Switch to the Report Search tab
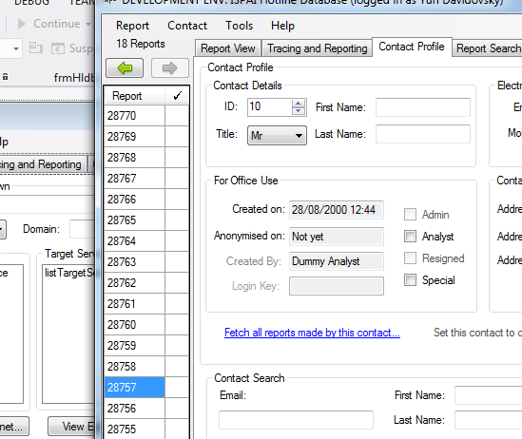522x439 pixels. coord(488,48)
